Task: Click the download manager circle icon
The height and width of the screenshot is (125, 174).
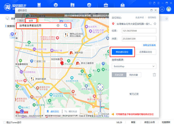Action: coord(162,9)
